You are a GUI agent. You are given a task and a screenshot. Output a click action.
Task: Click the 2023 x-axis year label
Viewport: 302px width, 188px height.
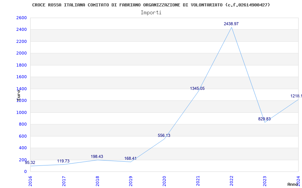coord(265,181)
